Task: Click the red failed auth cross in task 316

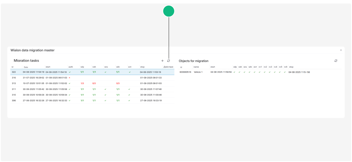Action: click(69, 78)
